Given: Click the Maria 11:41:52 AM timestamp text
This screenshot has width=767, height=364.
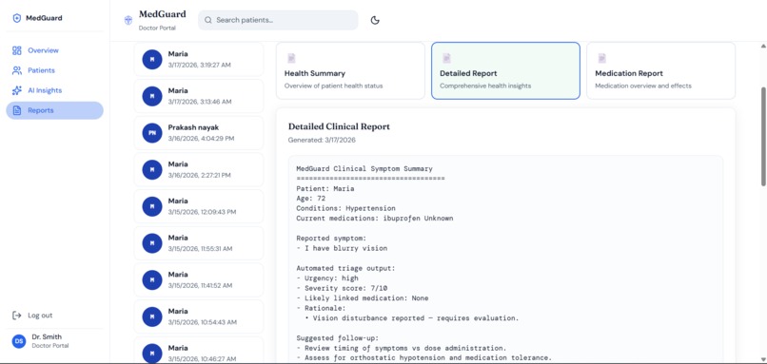Looking at the screenshot, I should [201, 285].
